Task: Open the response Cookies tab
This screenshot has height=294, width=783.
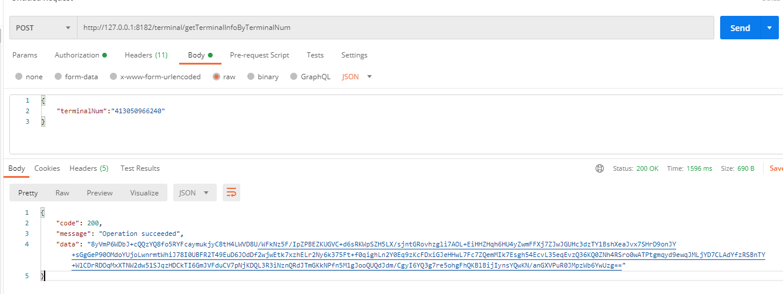Action: coord(47,168)
